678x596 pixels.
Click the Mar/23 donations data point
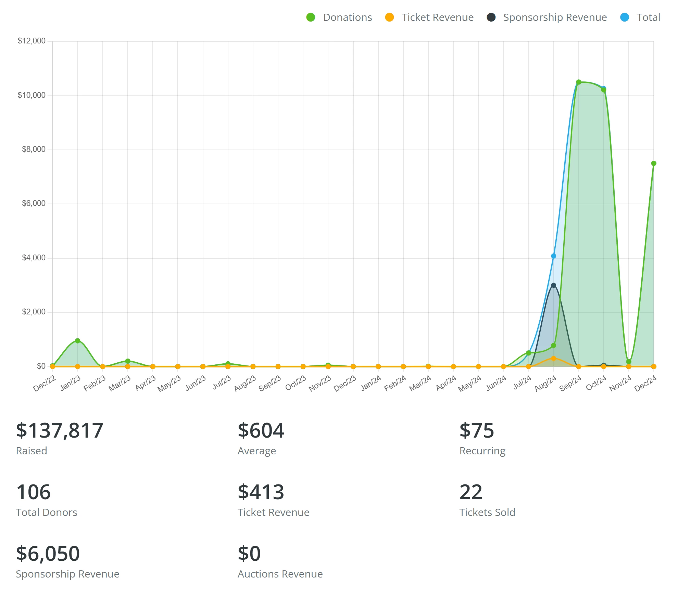128,361
